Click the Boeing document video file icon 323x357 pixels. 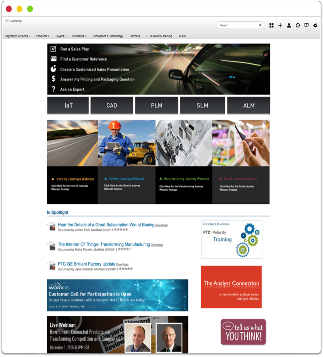coord(52,226)
